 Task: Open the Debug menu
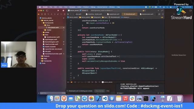[x=93, y=7]
